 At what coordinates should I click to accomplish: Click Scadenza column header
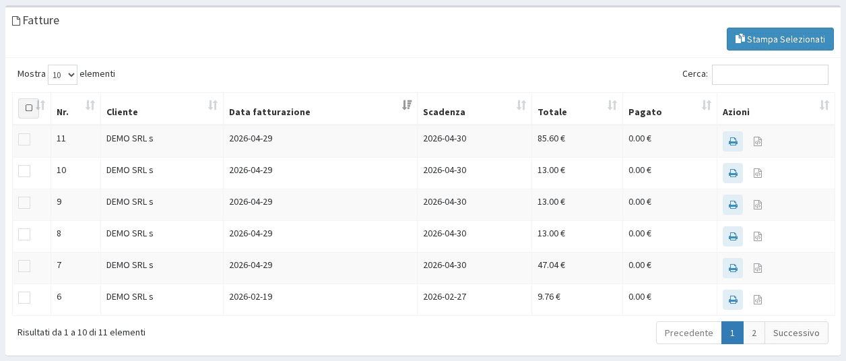(x=475, y=108)
